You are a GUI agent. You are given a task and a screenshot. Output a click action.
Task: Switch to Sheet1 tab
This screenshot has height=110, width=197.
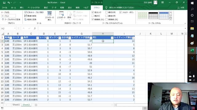pyautogui.click(x=16, y=105)
